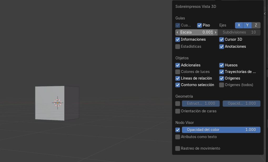This screenshot has height=162, width=268.
Task: Toggle the Cuadrícula grid checkbox
Action: coord(178,25)
